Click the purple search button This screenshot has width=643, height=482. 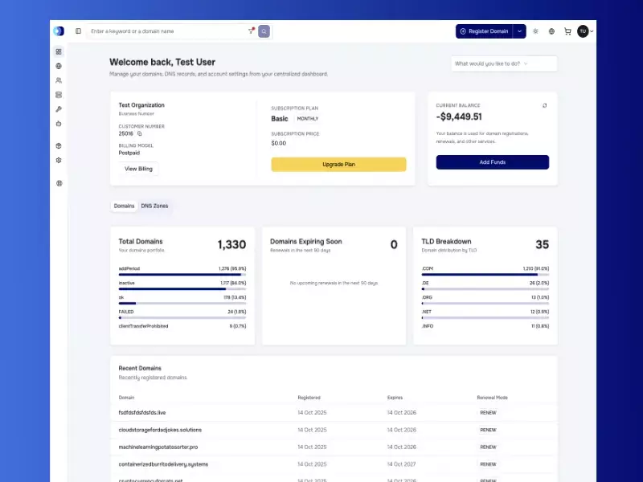tap(264, 31)
